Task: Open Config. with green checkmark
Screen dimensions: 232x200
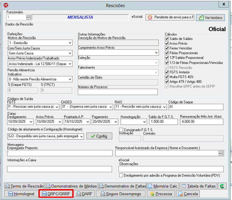Action: click(x=99, y=136)
